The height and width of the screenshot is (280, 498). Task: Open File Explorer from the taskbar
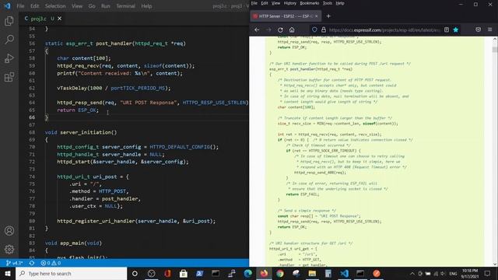(x=312, y=273)
